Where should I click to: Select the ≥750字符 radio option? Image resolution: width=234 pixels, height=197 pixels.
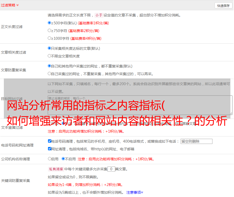(x=49, y=31)
